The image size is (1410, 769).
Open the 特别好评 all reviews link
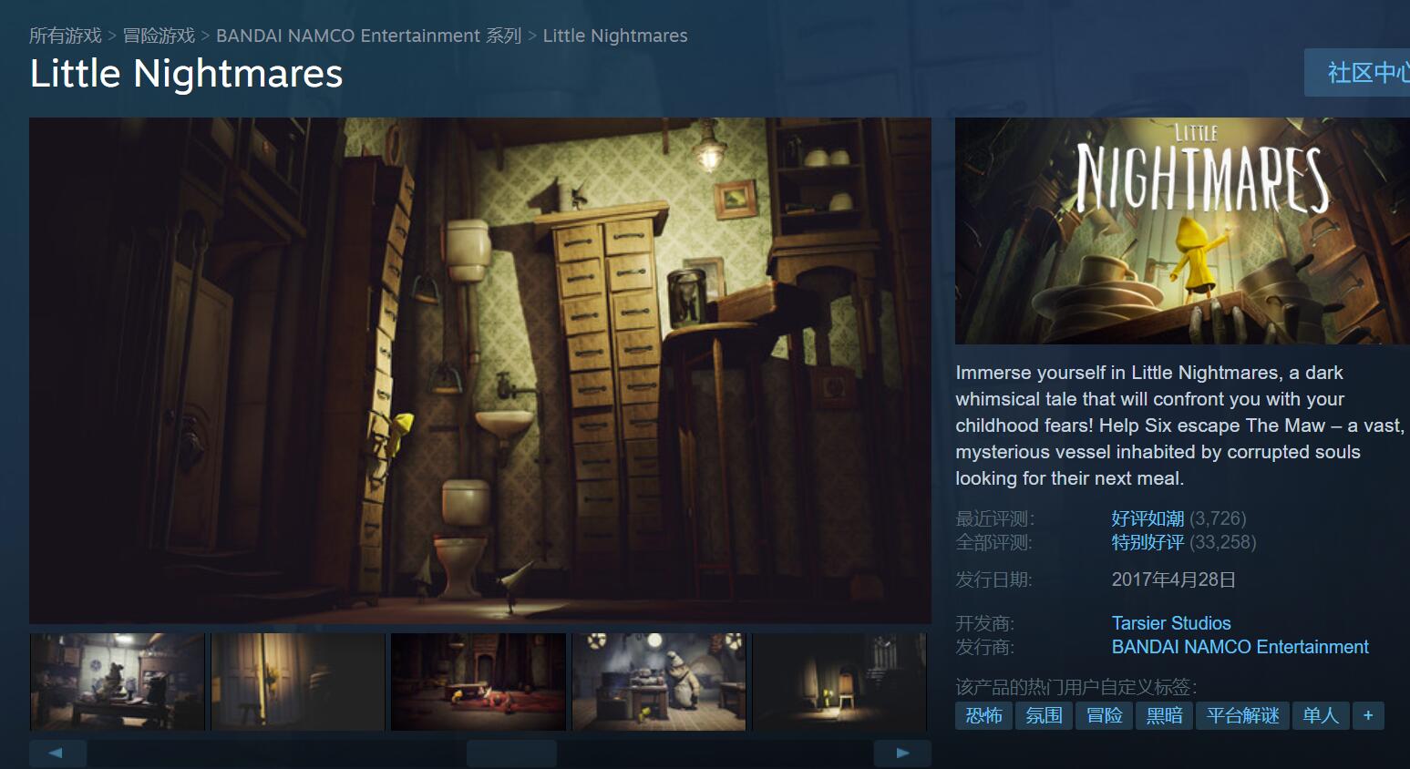coord(1147,542)
